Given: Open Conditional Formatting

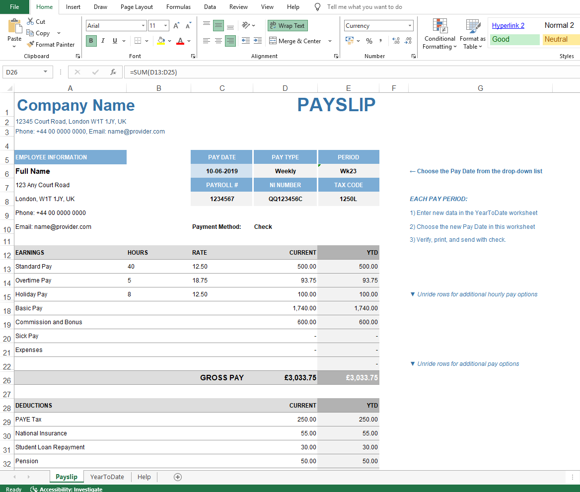Looking at the screenshot, I should pos(440,34).
